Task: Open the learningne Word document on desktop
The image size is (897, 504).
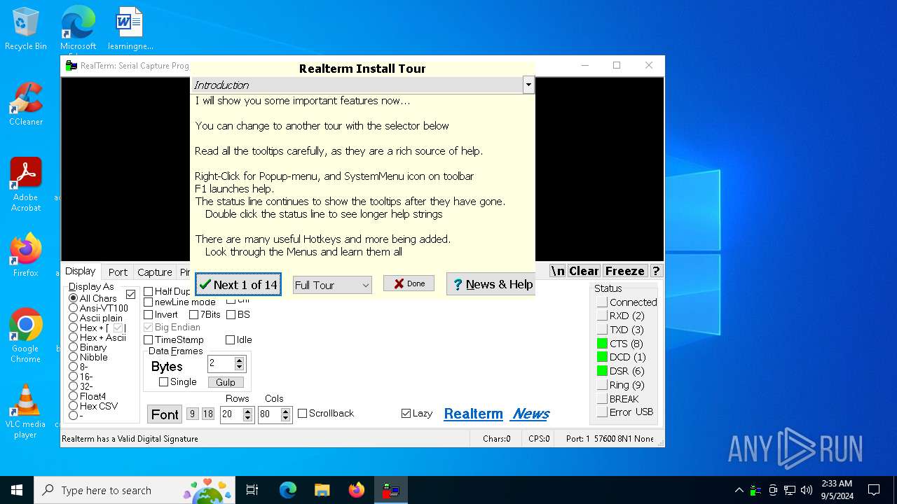Action: click(130, 29)
